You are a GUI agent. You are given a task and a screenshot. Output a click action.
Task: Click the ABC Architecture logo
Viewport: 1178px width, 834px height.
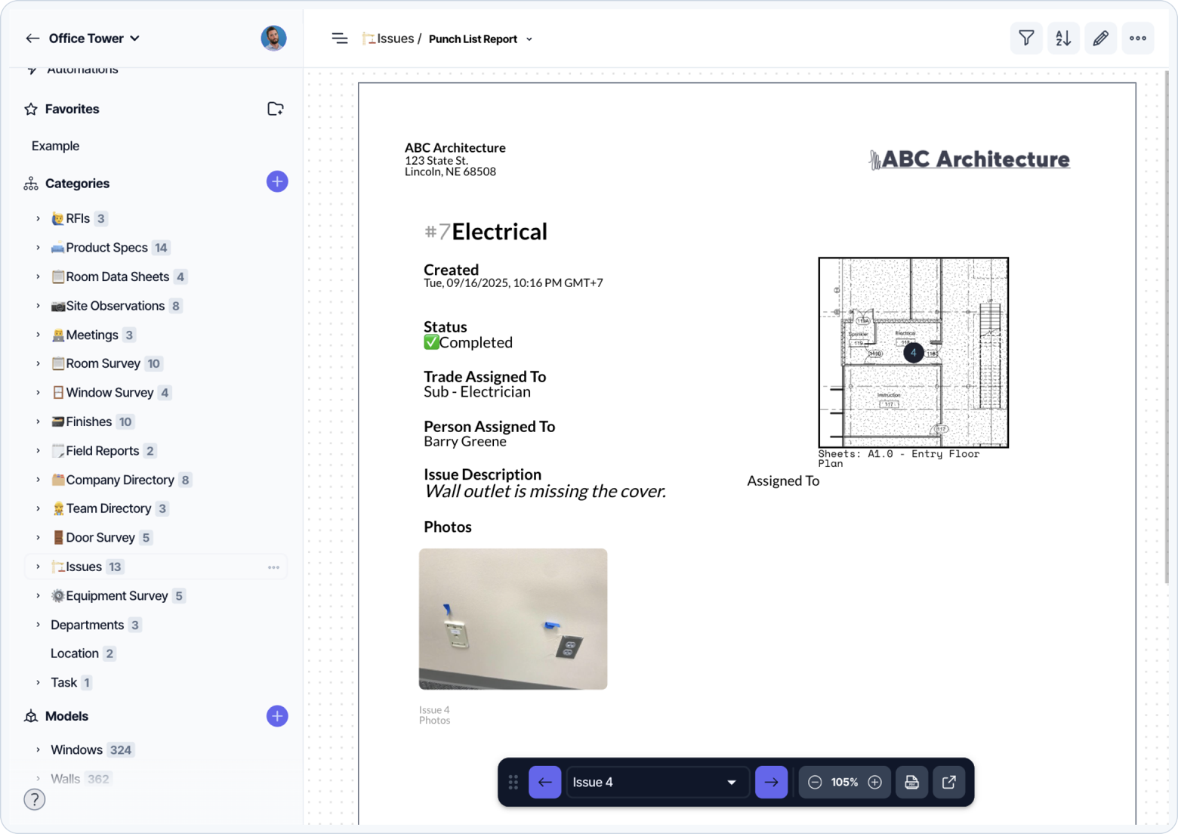(x=969, y=159)
